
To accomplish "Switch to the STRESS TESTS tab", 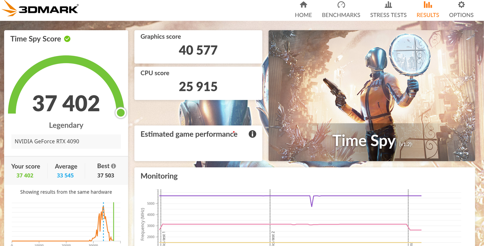I will (x=388, y=10).
